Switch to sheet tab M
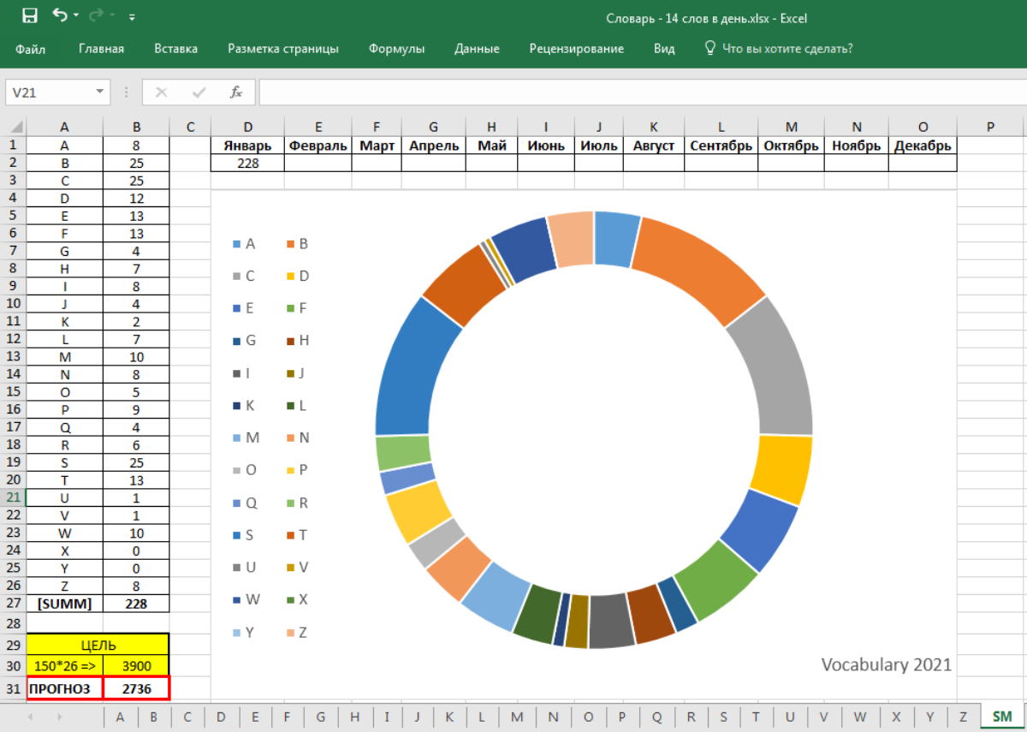 click(518, 717)
